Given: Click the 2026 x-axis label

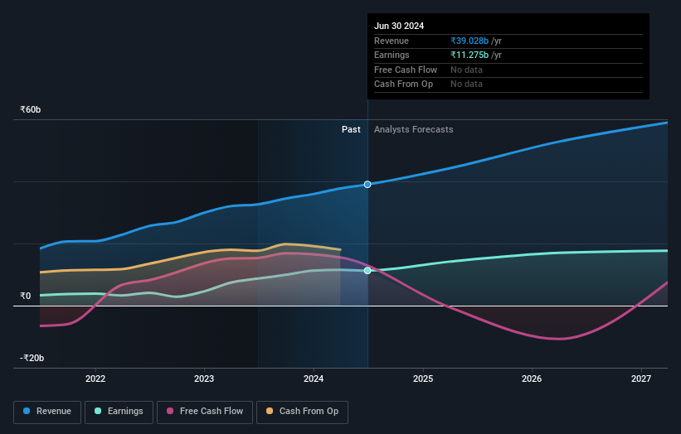Looking at the screenshot, I should (x=531, y=379).
